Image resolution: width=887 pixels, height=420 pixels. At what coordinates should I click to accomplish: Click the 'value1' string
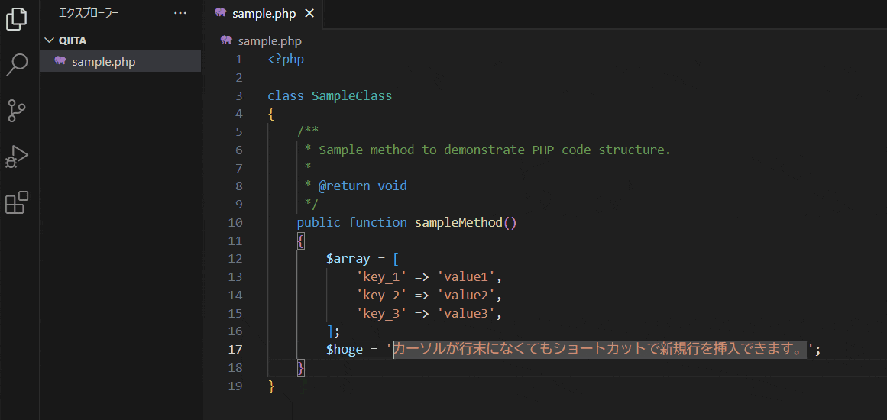pos(467,276)
